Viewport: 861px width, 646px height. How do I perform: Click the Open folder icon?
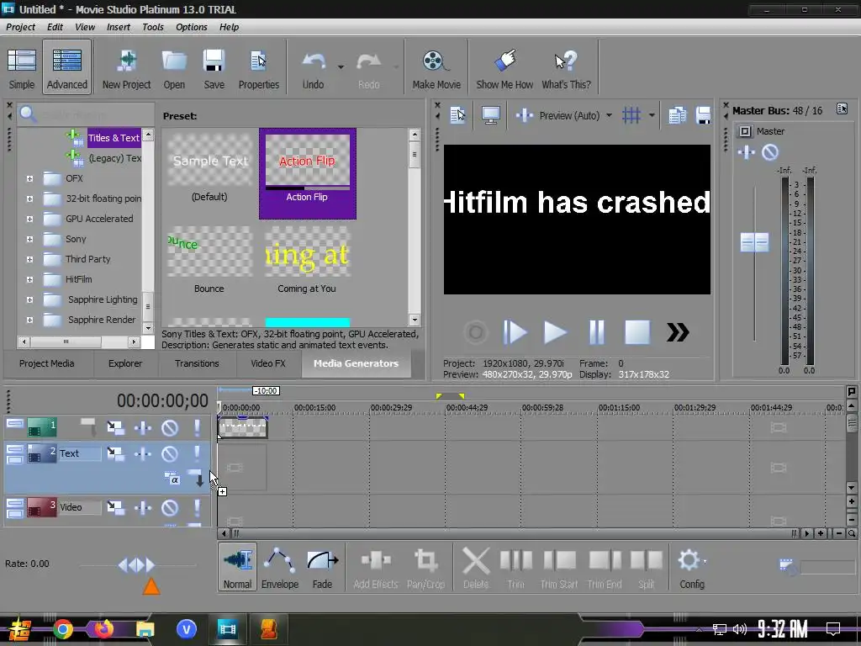point(174,61)
